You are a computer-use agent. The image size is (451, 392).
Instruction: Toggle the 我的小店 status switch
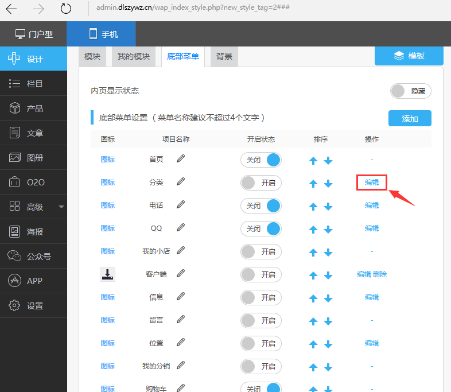tap(261, 252)
